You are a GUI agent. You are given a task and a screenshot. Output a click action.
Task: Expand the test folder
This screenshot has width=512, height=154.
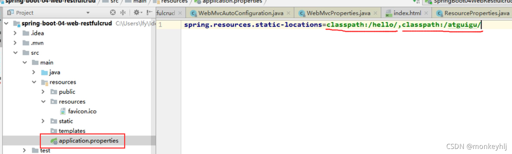click(24, 150)
